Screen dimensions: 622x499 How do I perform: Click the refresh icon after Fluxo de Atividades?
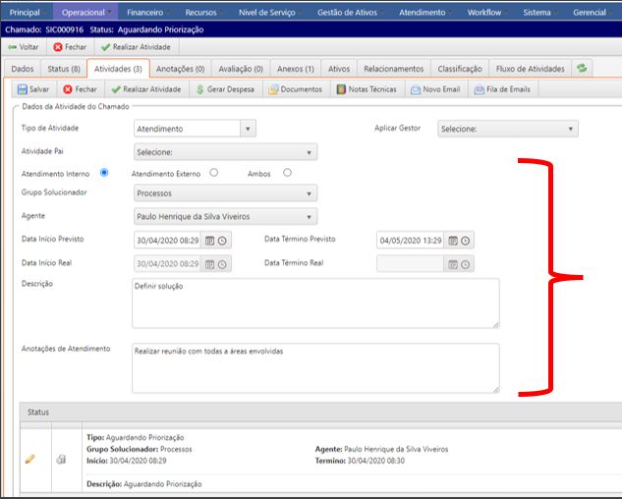[583, 69]
